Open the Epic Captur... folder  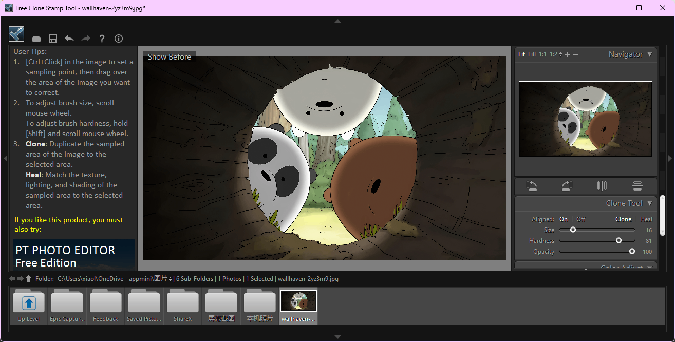67,306
